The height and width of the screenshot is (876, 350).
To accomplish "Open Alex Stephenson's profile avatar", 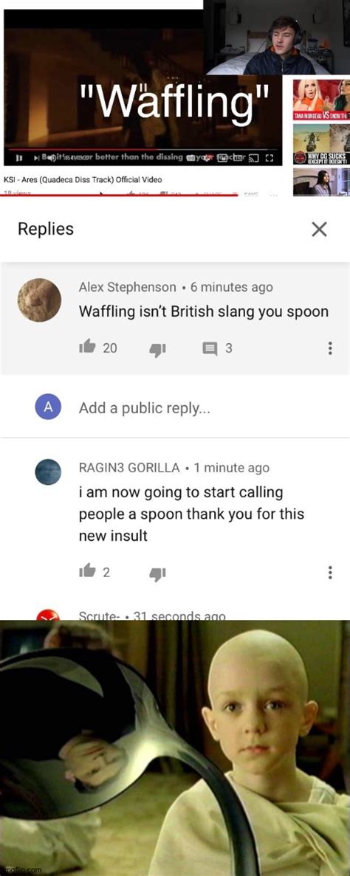I will click(x=39, y=300).
